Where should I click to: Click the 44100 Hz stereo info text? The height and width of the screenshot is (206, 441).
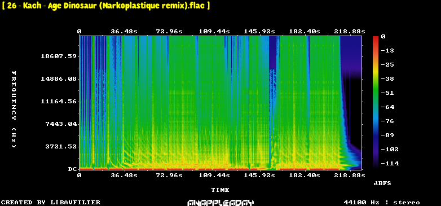click(x=382, y=203)
